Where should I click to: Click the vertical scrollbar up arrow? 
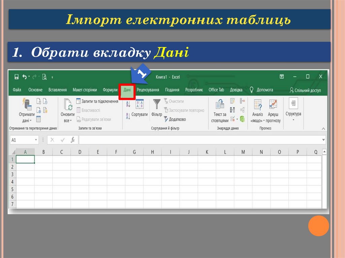coord(324,152)
